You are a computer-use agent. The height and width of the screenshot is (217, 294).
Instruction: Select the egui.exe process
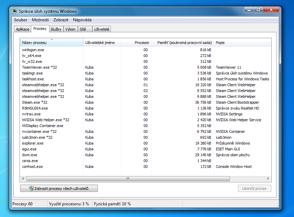(145, 149)
